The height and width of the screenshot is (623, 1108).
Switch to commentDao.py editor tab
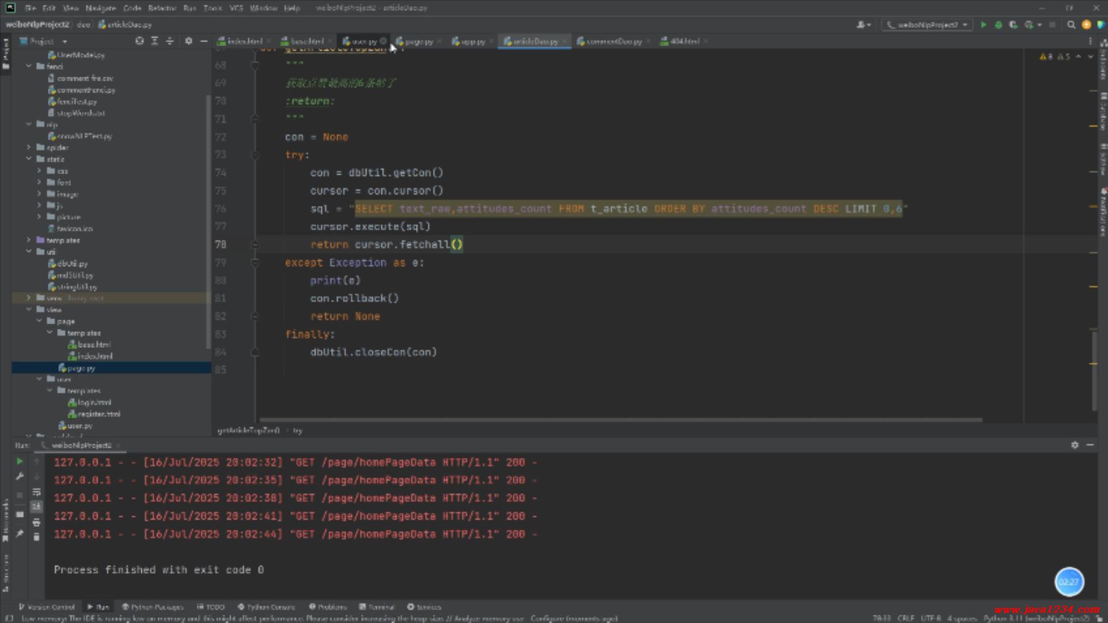(x=613, y=42)
